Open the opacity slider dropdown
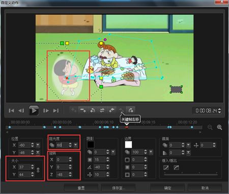This screenshot has width=229, height=194. (x=75, y=145)
